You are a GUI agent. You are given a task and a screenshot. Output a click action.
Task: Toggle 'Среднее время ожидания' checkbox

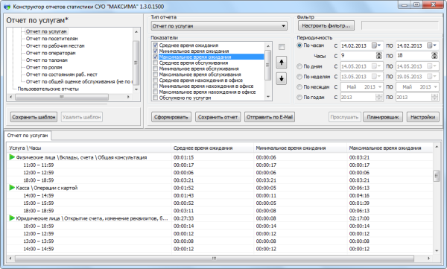click(156, 45)
